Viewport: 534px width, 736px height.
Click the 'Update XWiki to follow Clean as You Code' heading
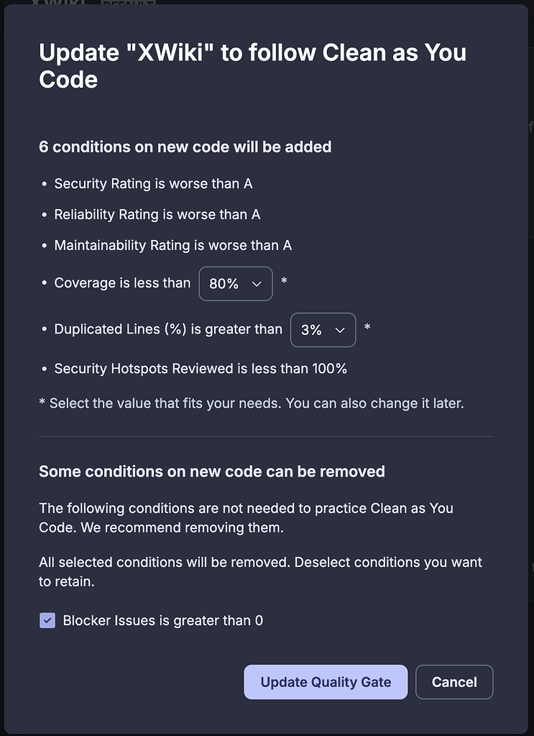pos(252,65)
